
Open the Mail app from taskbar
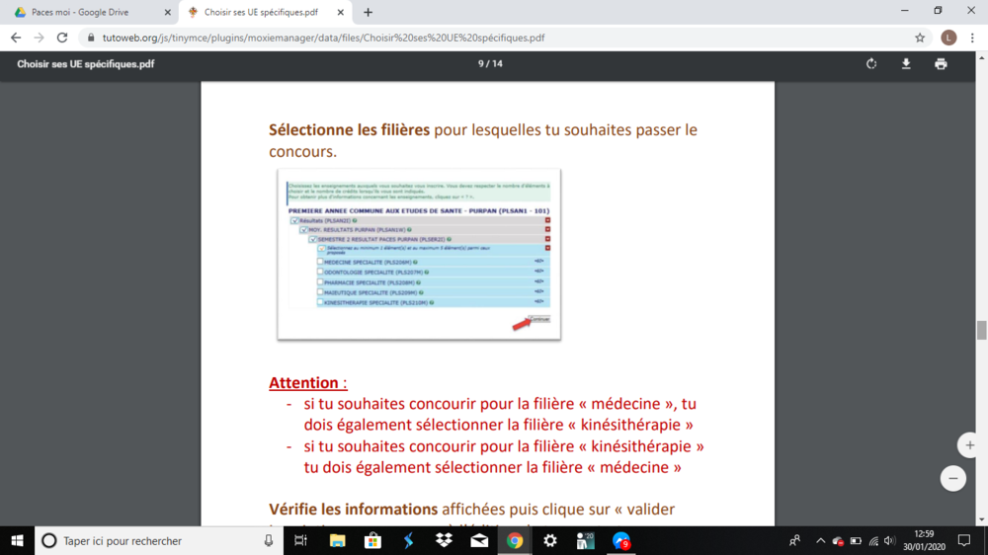pos(479,540)
